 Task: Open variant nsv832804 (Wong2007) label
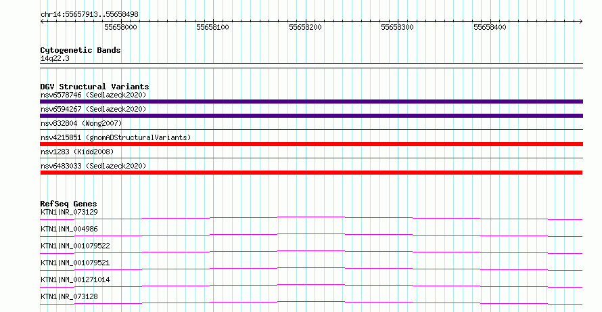[81, 123]
